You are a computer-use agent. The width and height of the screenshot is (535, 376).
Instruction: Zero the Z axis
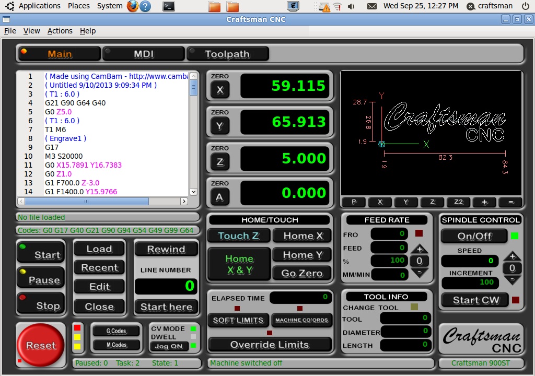tap(220, 162)
